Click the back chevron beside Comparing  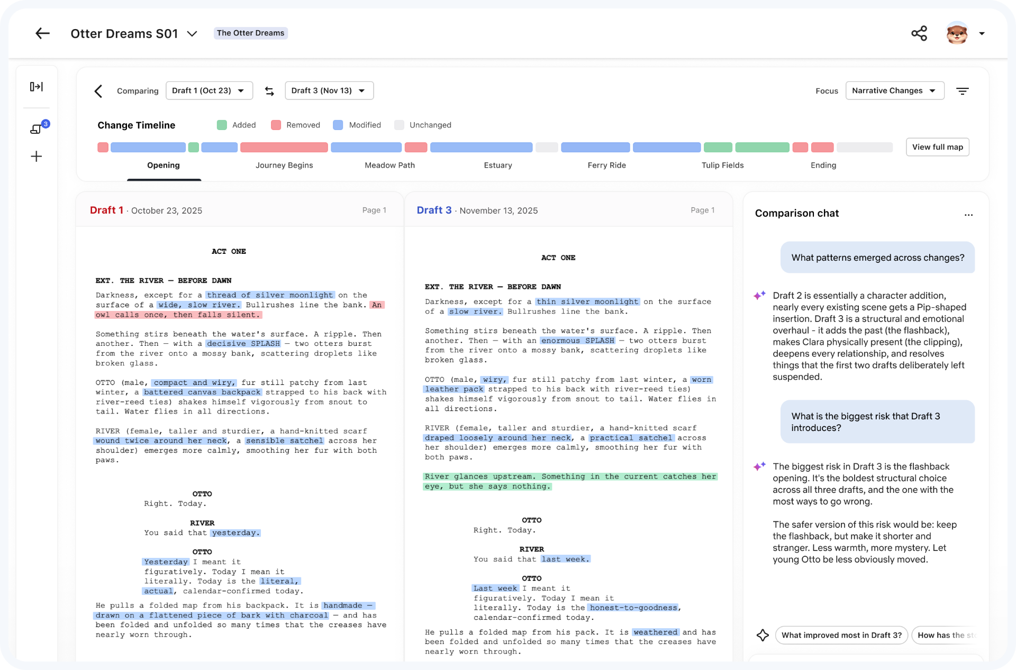pyautogui.click(x=98, y=91)
